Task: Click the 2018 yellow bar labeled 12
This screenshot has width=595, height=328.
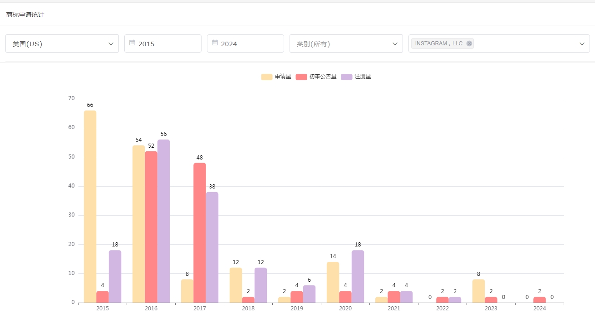Action: (x=236, y=285)
